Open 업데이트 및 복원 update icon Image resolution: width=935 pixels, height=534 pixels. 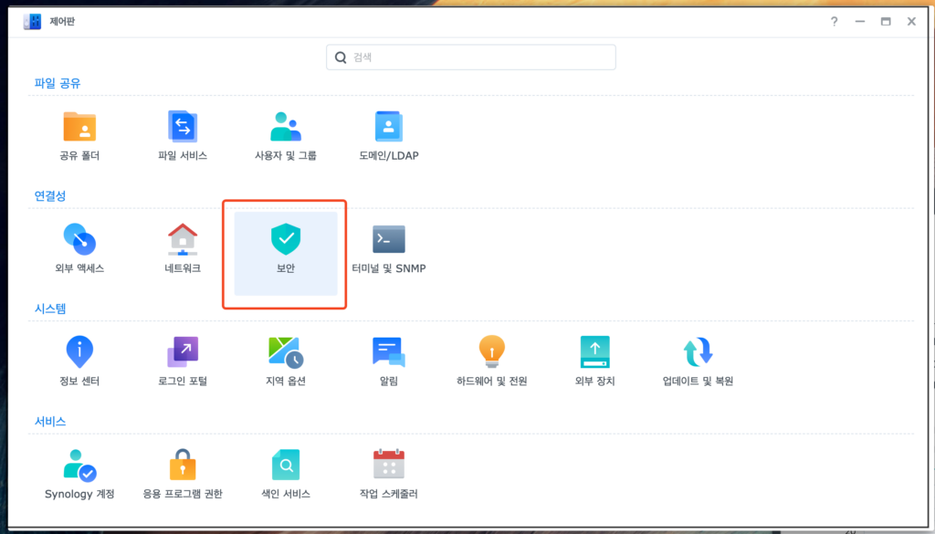pos(698,351)
